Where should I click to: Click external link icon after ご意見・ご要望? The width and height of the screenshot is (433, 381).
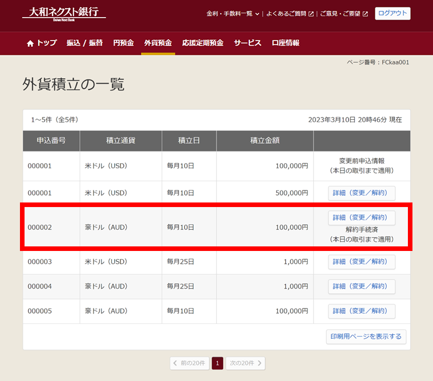365,14
